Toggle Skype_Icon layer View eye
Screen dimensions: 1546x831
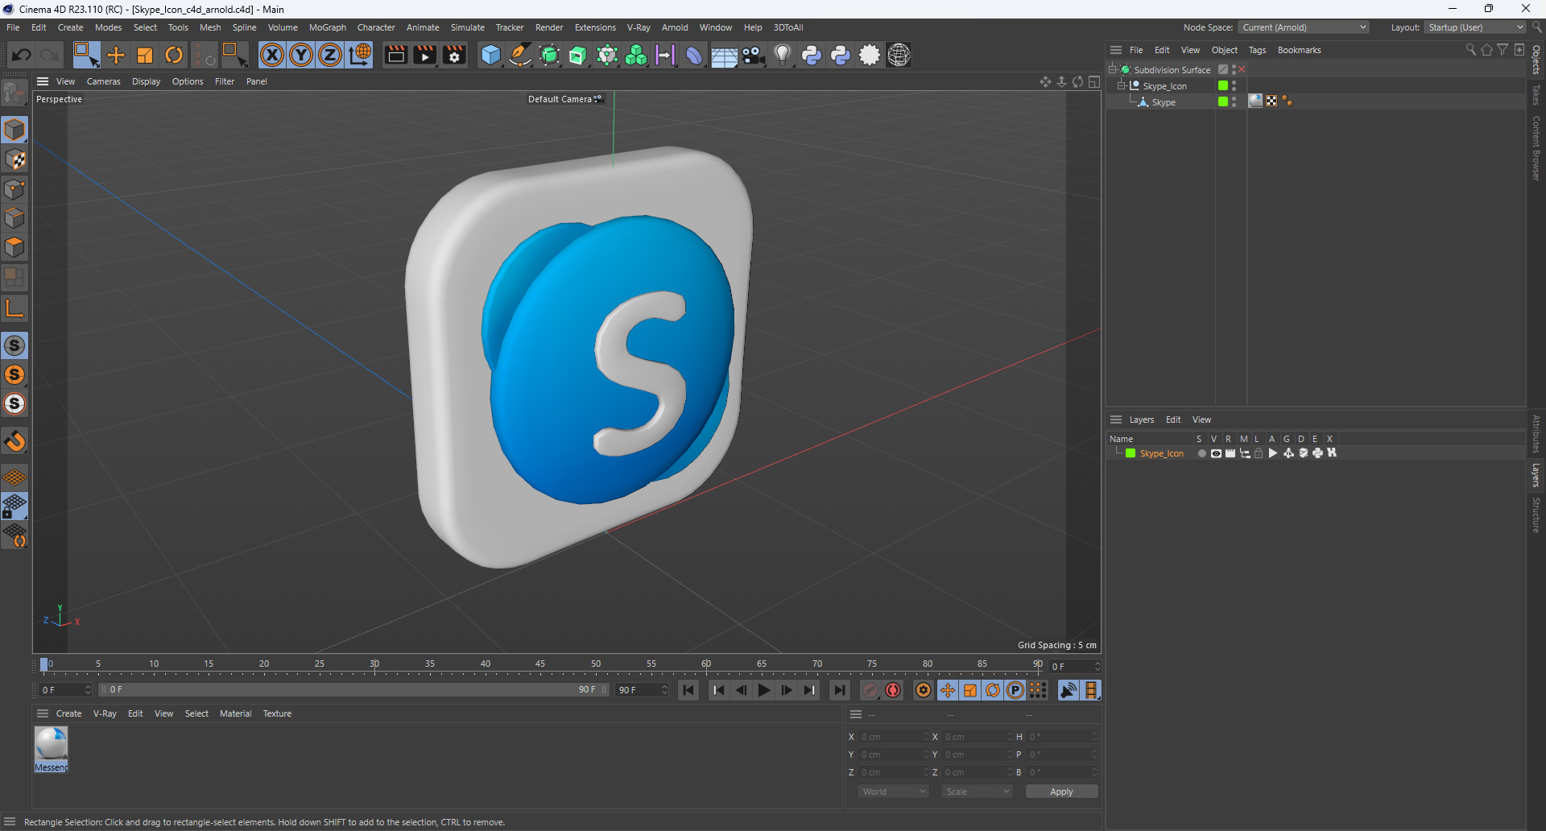point(1216,453)
